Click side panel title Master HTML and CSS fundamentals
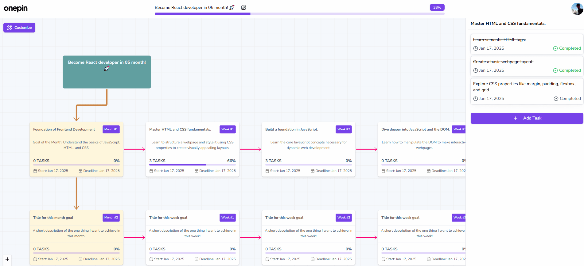 [508, 23]
